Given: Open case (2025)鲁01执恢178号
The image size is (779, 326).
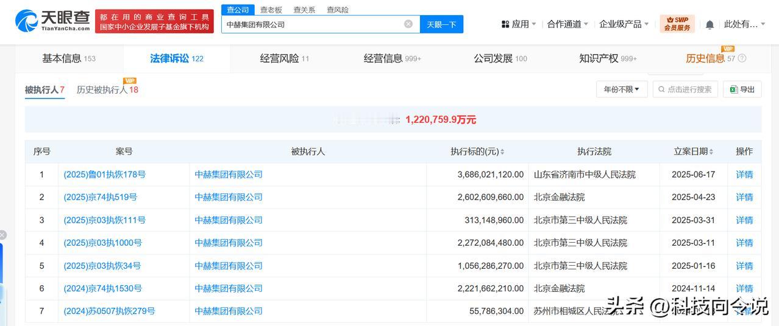Looking at the screenshot, I should click(105, 175).
